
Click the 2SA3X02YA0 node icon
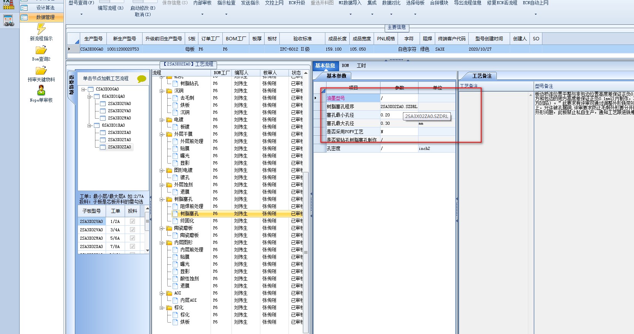103,140
